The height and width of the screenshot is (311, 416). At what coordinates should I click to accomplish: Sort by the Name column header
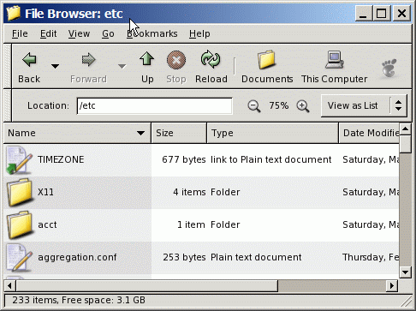coord(77,133)
